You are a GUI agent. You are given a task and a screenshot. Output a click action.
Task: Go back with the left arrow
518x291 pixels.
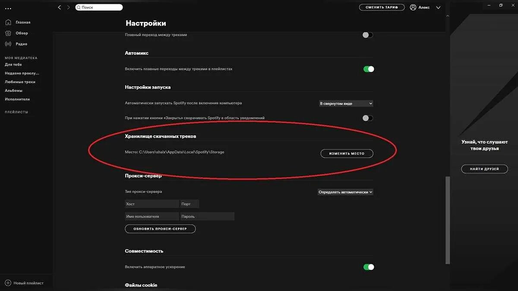60,7
